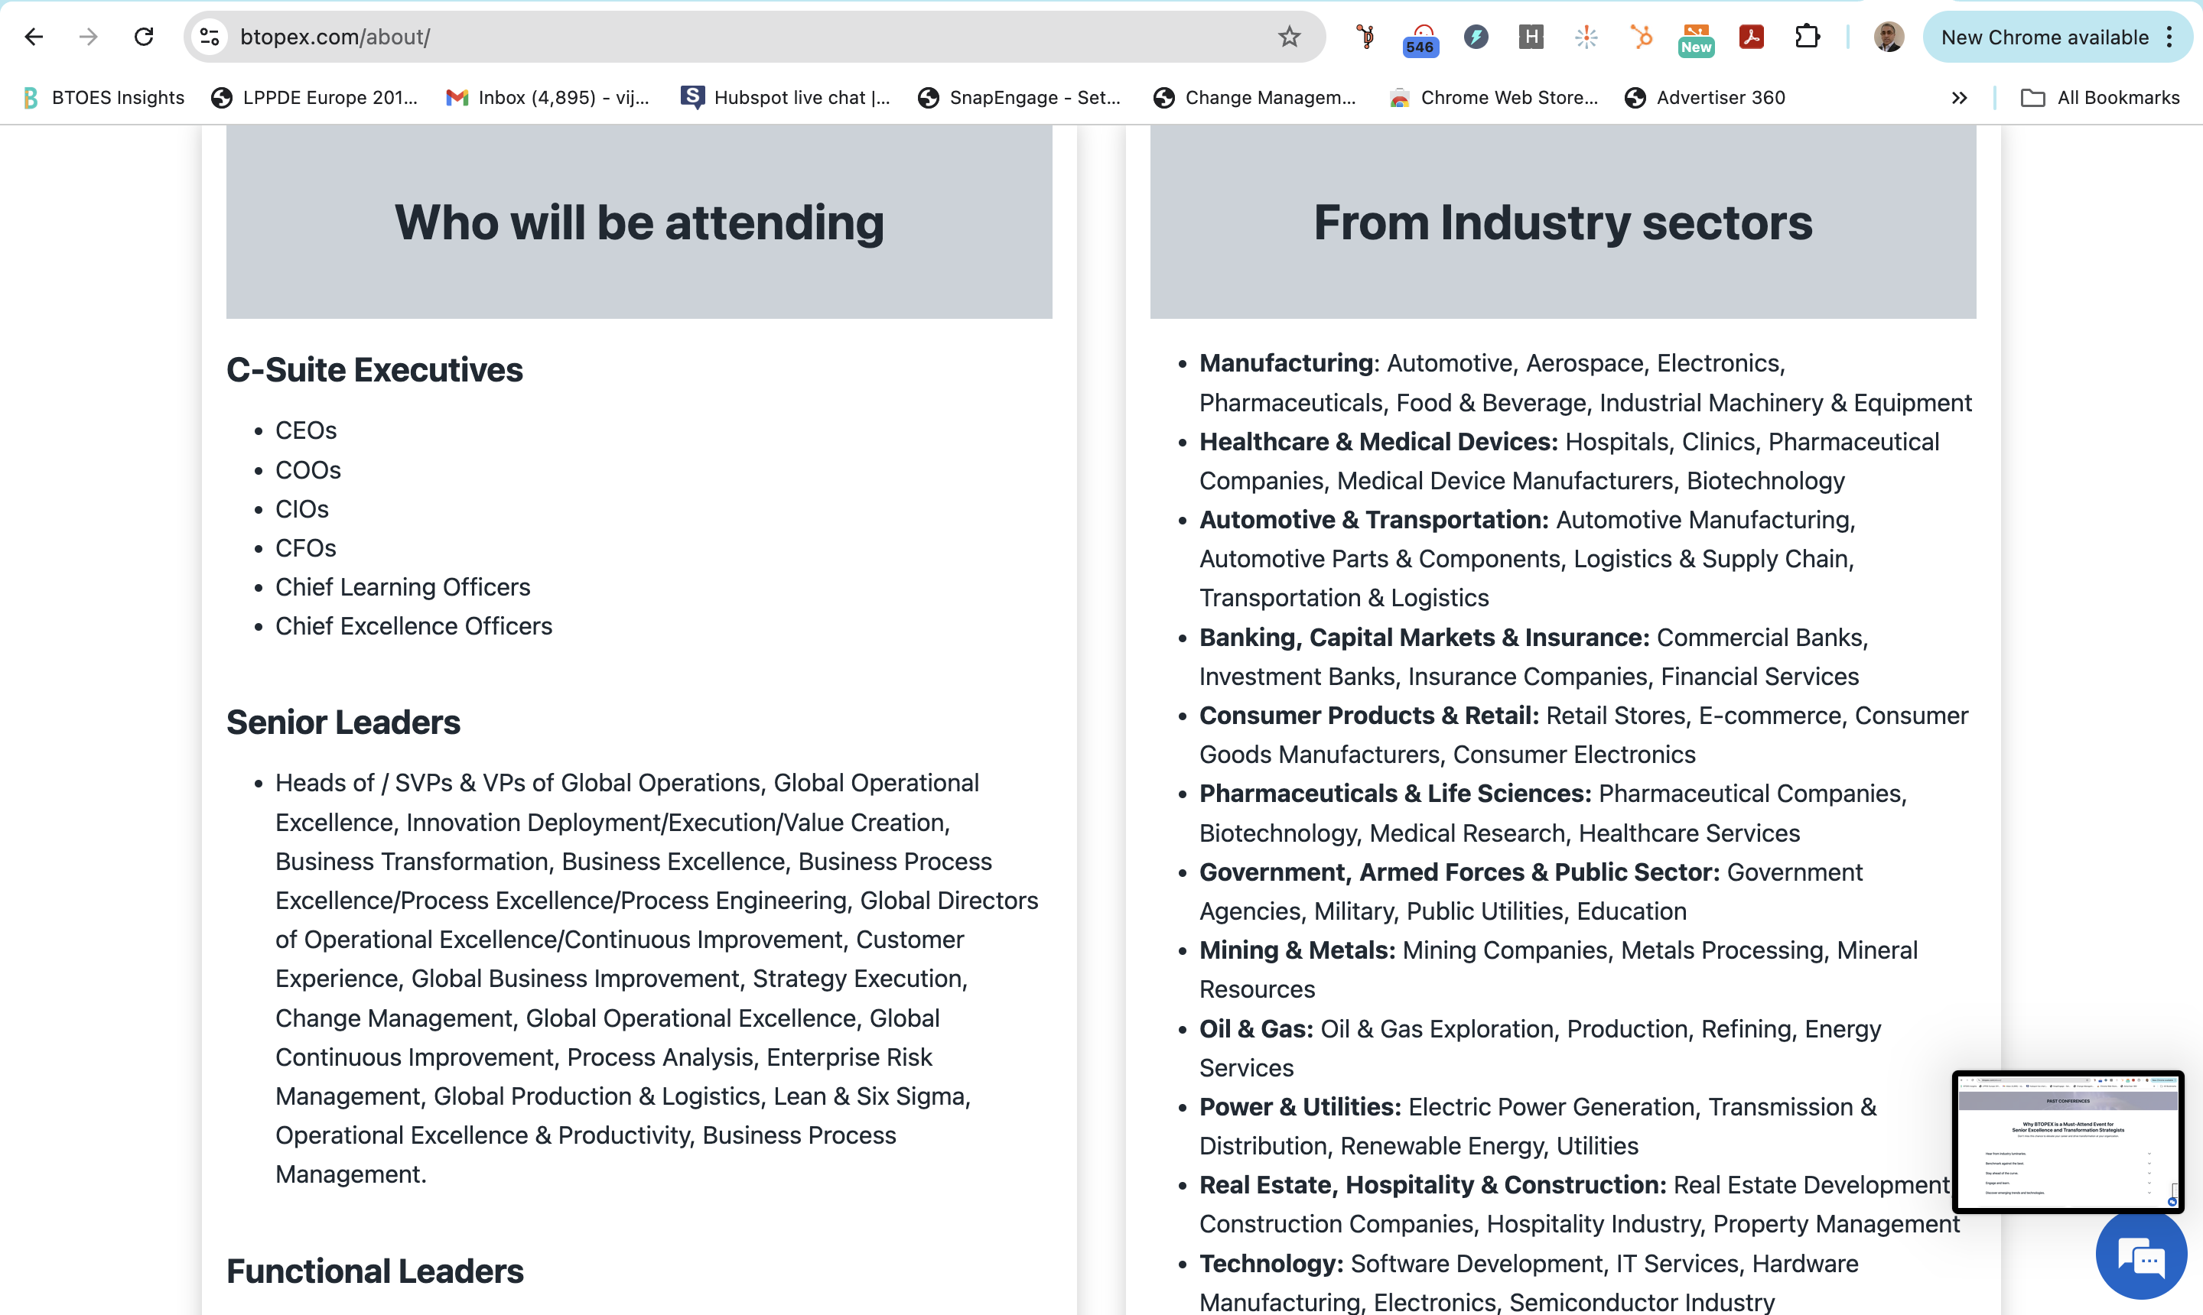This screenshot has width=2203, height=1315.
Task: Click the HubSpot extension icon
Action: coord(1641,37)
